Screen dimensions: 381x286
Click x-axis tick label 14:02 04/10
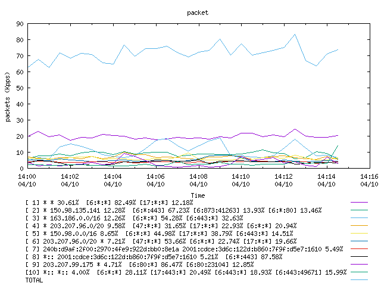(x=70, y=180)
